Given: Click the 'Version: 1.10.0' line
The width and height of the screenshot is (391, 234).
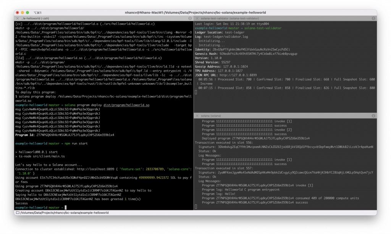Looking at the screenshot, I should tap(208, 58).
